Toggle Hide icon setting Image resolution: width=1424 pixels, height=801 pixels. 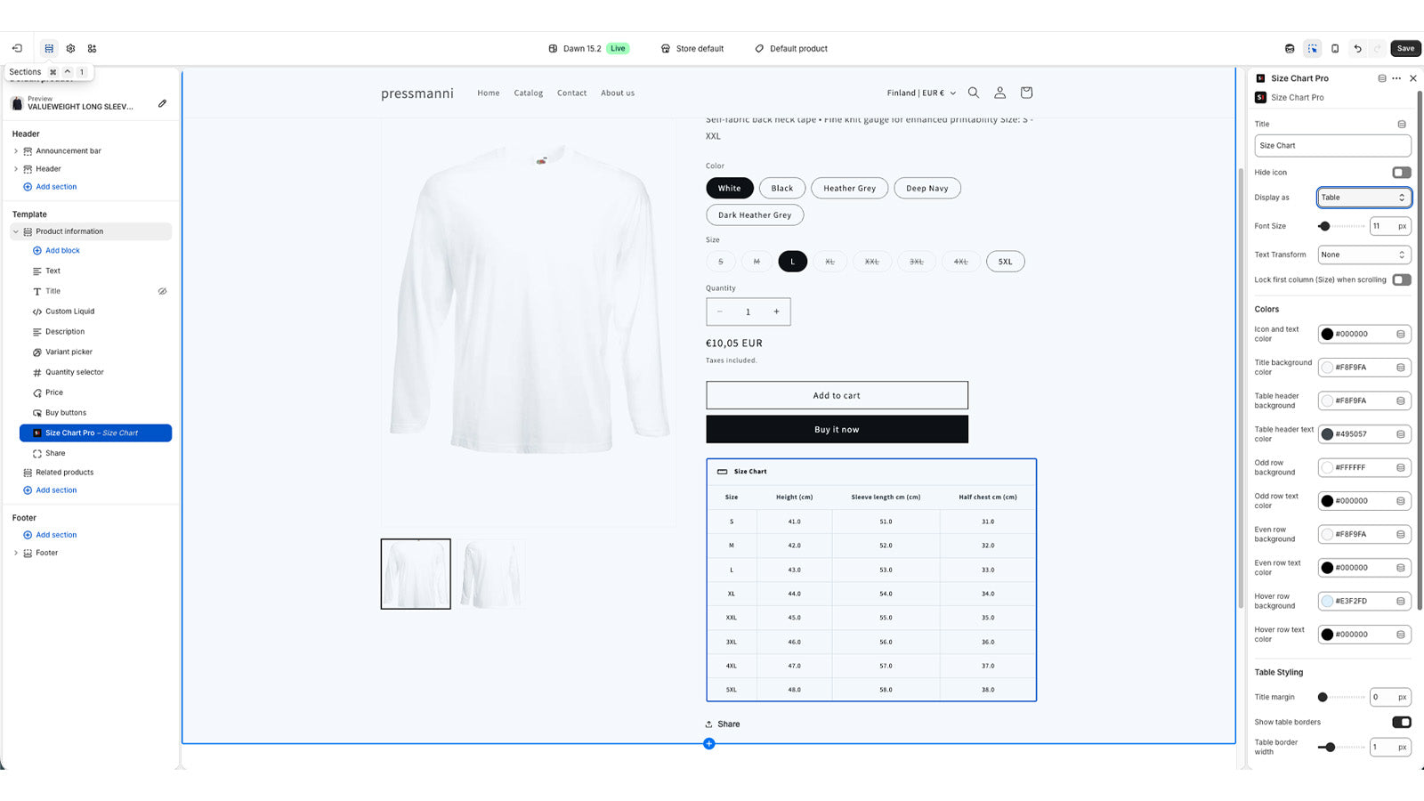tap(1401, 172)
